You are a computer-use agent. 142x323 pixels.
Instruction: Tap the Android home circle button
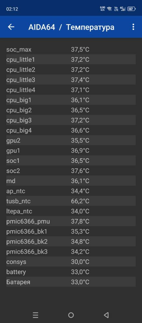point(71,315)
